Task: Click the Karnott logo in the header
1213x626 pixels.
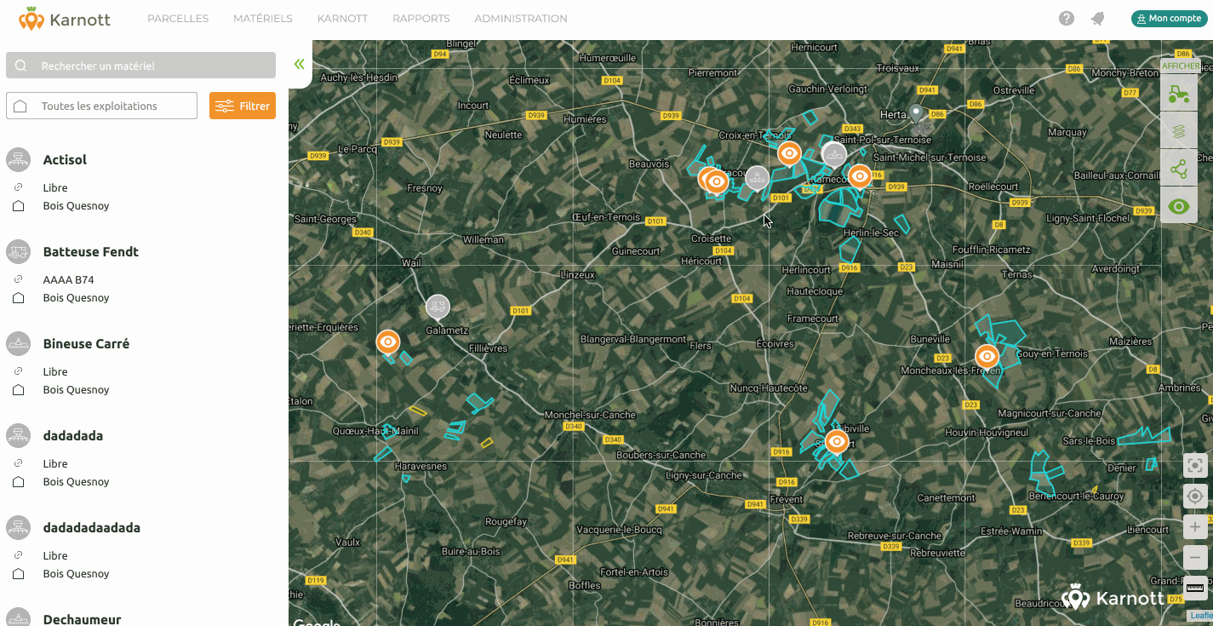Action: click(x=65, y=18)
